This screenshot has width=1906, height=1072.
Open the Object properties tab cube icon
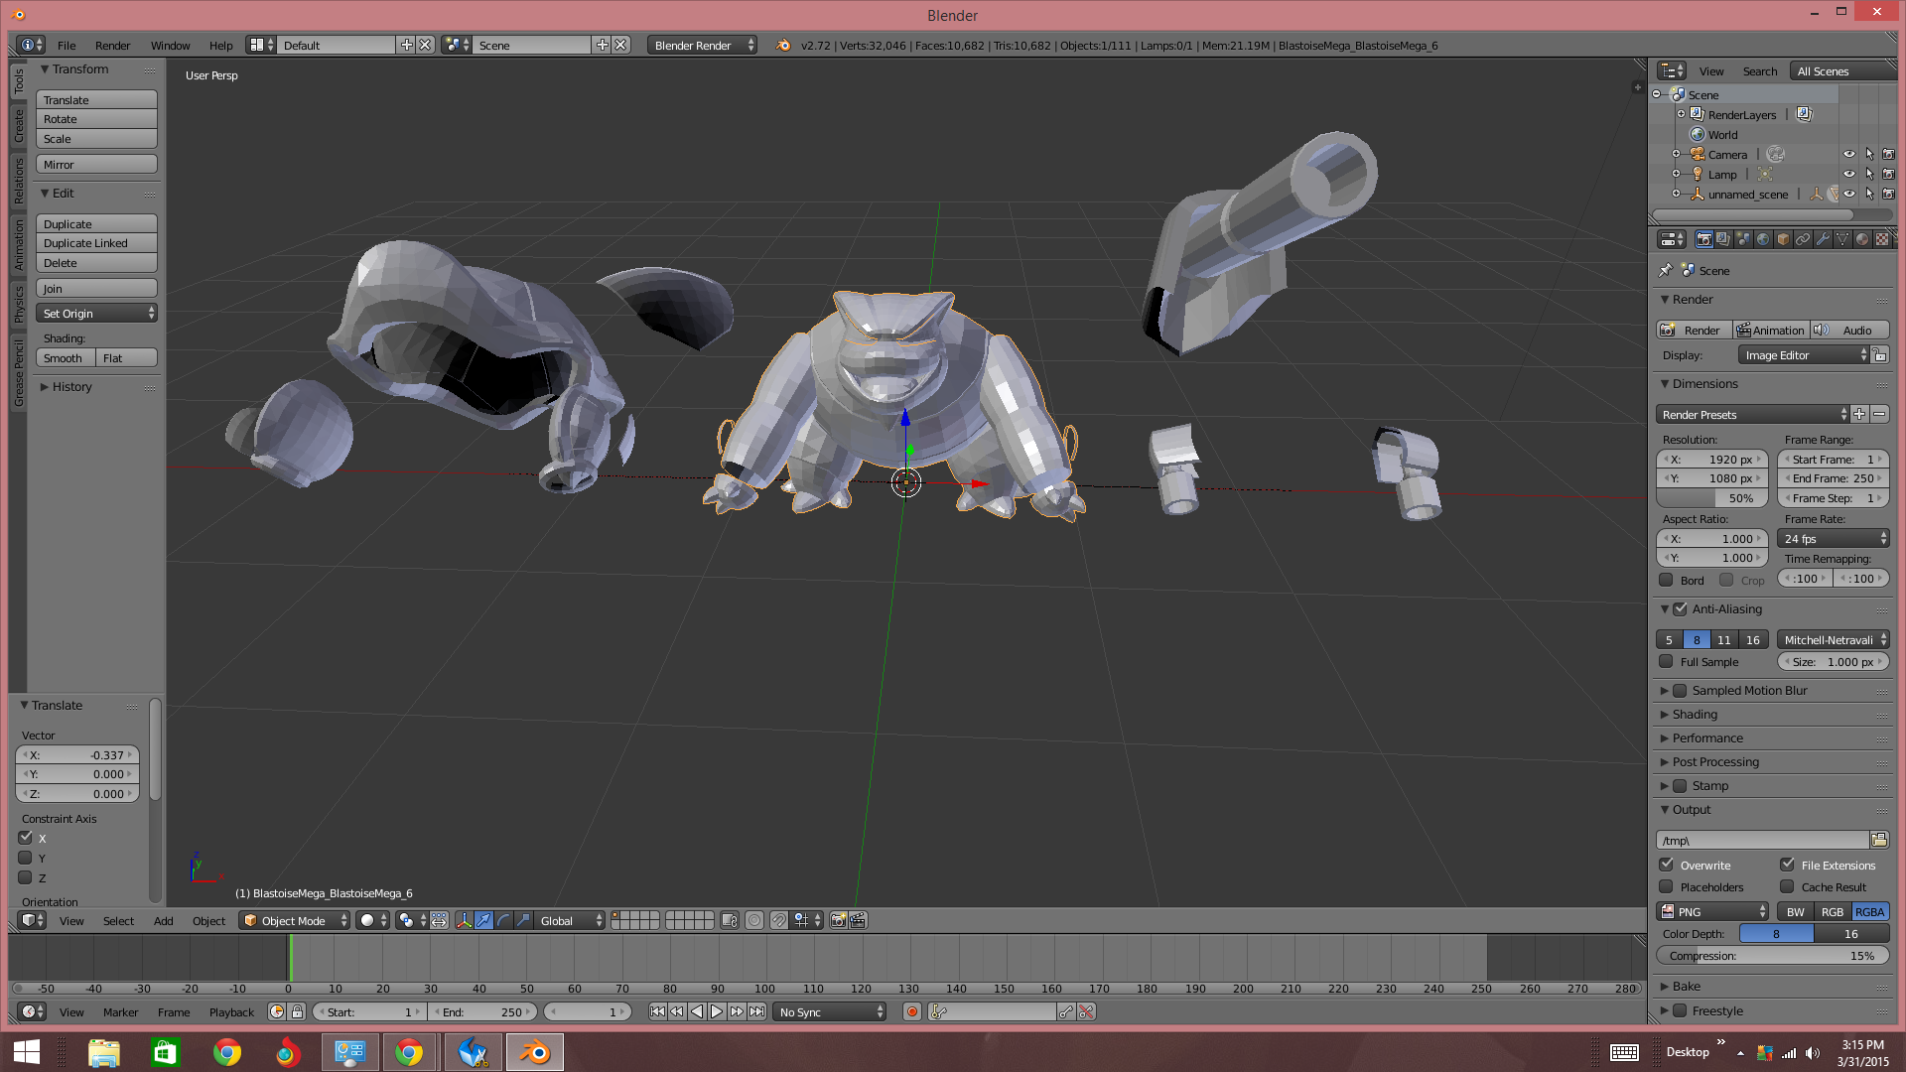[1783, 239]
